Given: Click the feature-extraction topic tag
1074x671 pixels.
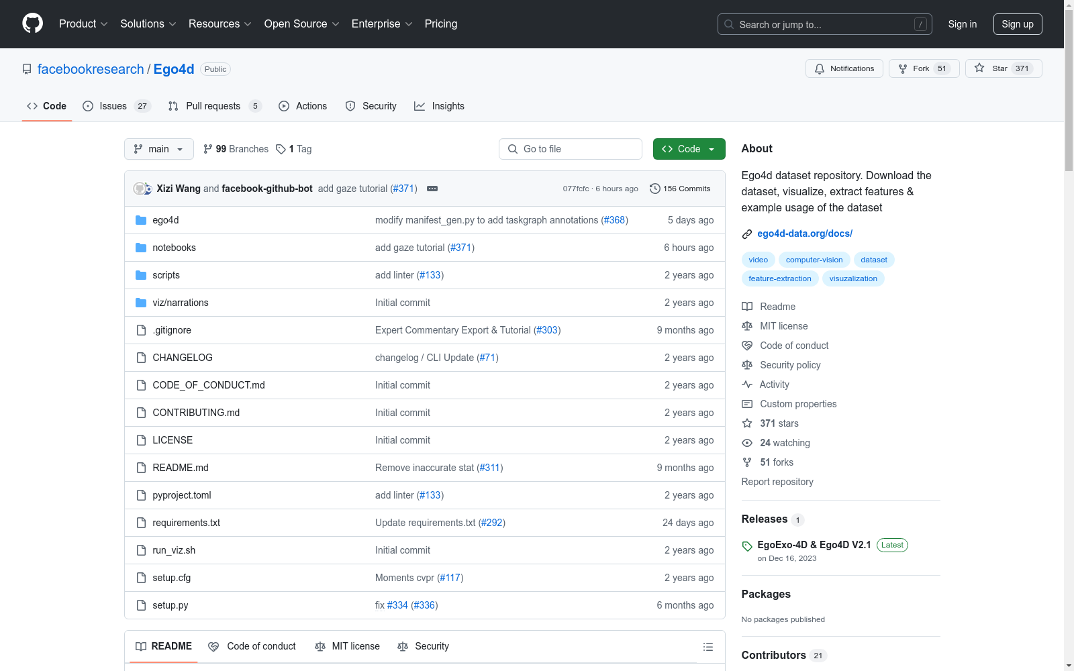Looking at the screenshot, I should coord(780,278).
